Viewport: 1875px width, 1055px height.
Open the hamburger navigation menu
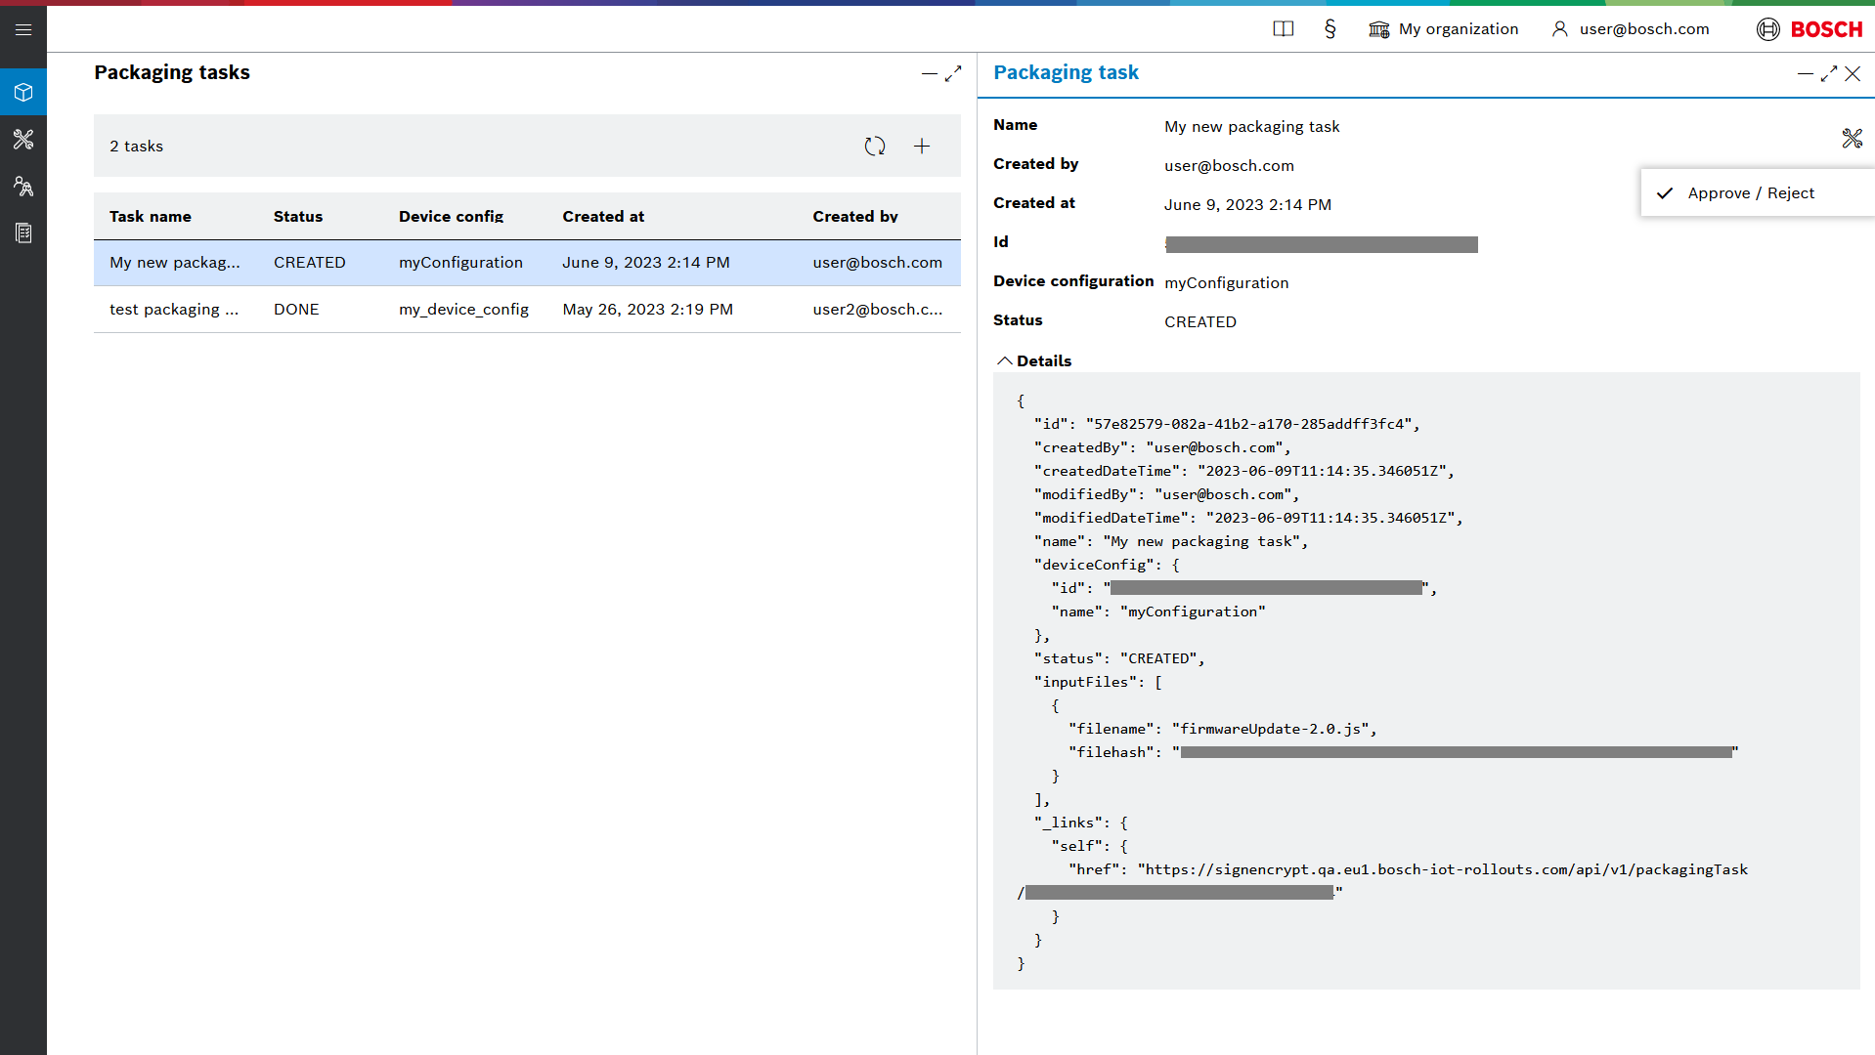[23, 29]
